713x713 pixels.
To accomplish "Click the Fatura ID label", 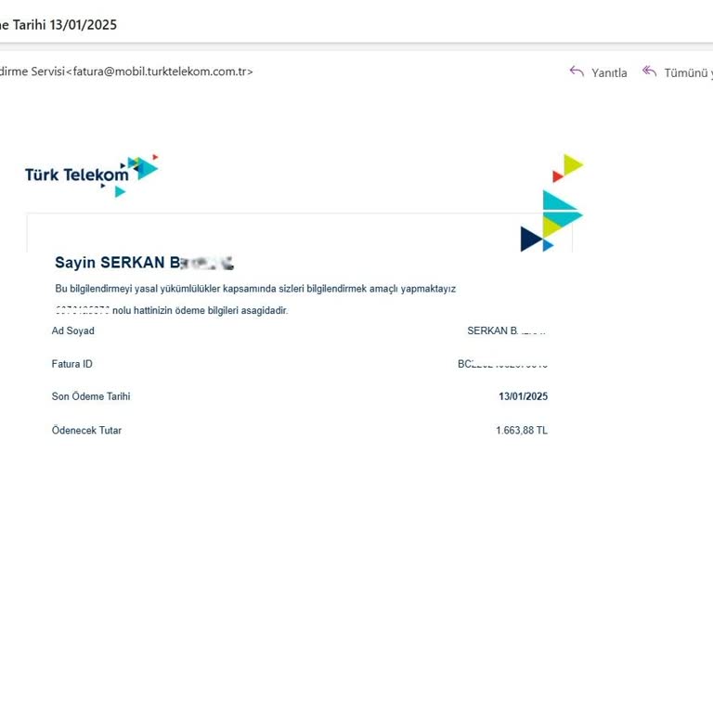I will coord(71,364).
